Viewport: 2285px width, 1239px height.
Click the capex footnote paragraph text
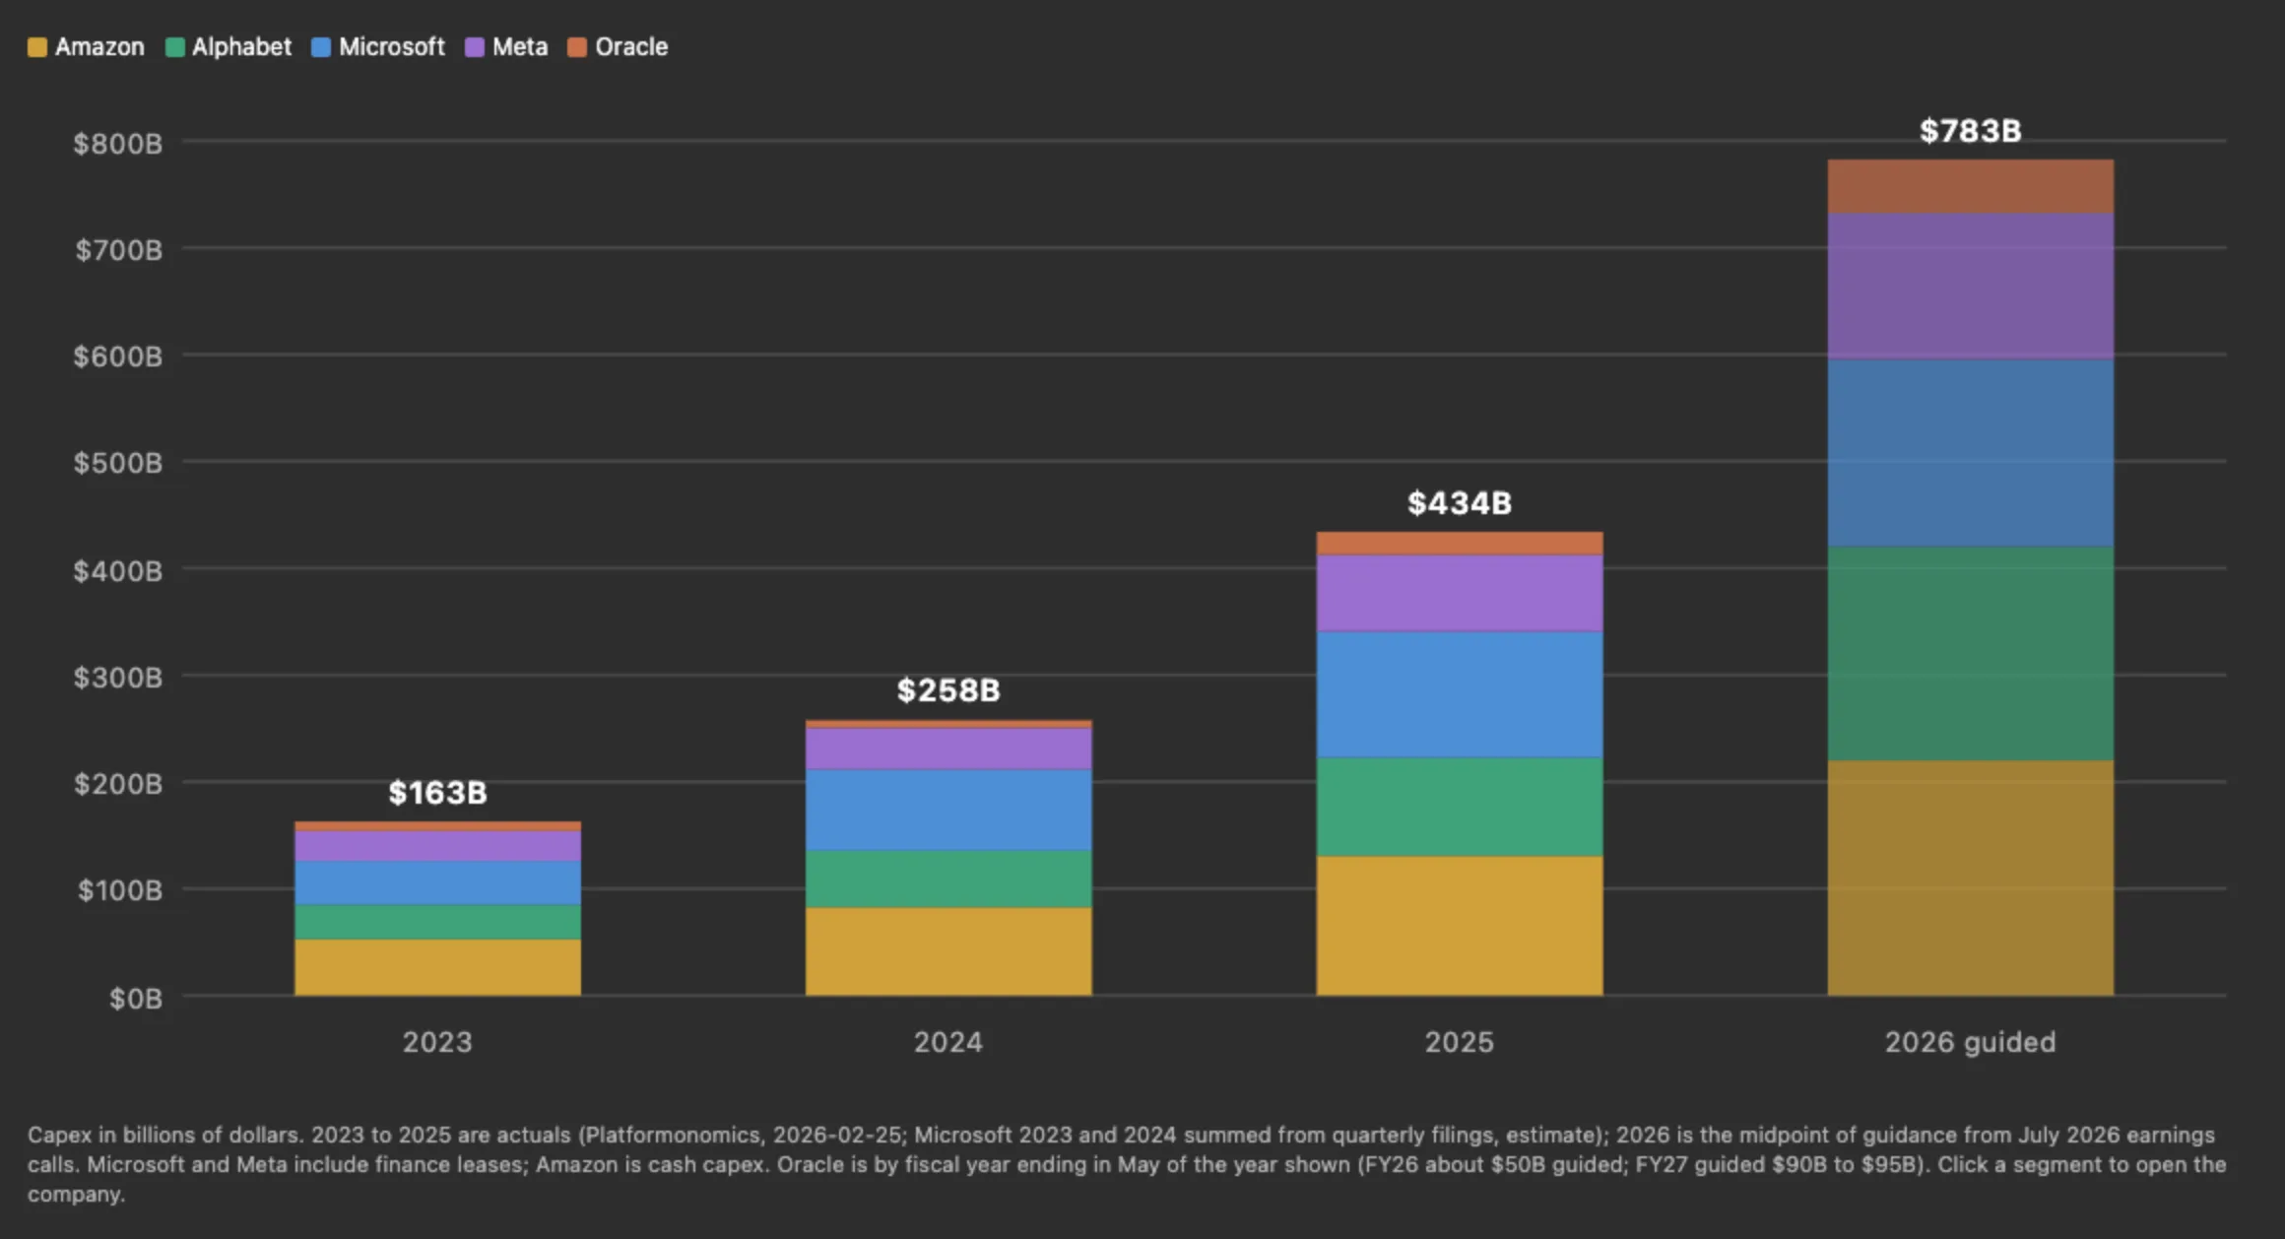coord(1127,1164)
